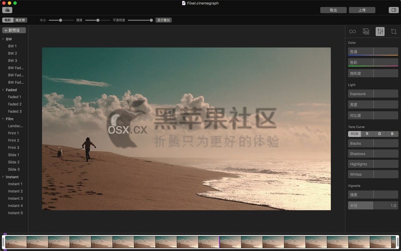Click the 色彩 tint slider
Viewport: 401px width, 251px height.
coord(373,62)
